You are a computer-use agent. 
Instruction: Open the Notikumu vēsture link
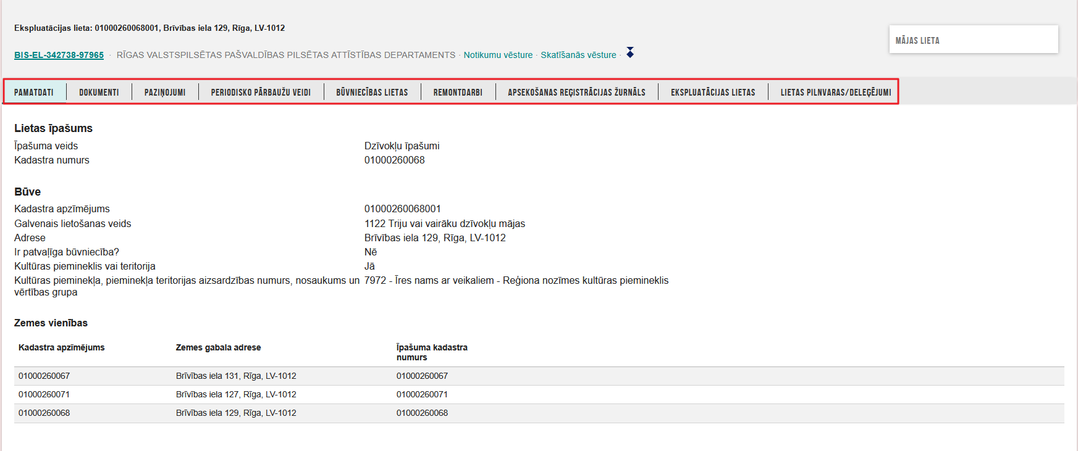coord(498,55)
